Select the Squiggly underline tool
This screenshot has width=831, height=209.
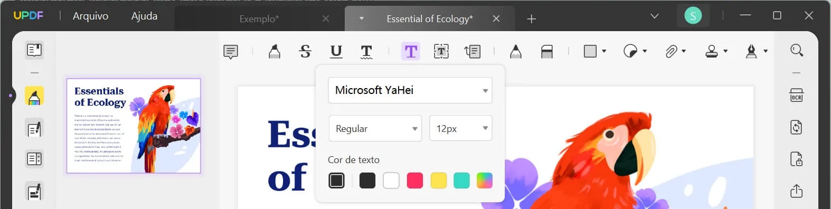point(366,52)
